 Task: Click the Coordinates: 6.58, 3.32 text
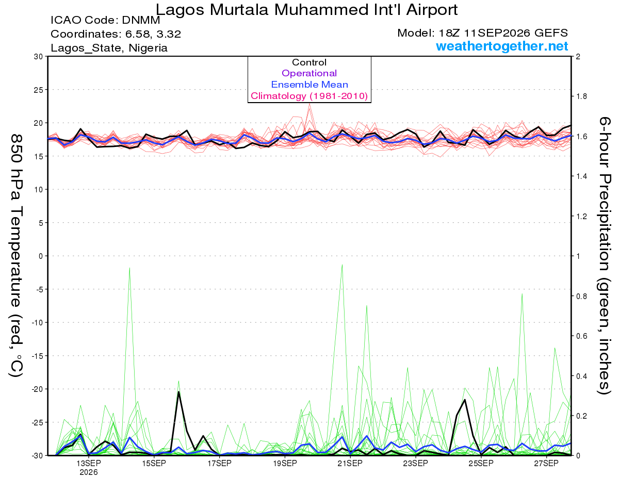(116, 35)
